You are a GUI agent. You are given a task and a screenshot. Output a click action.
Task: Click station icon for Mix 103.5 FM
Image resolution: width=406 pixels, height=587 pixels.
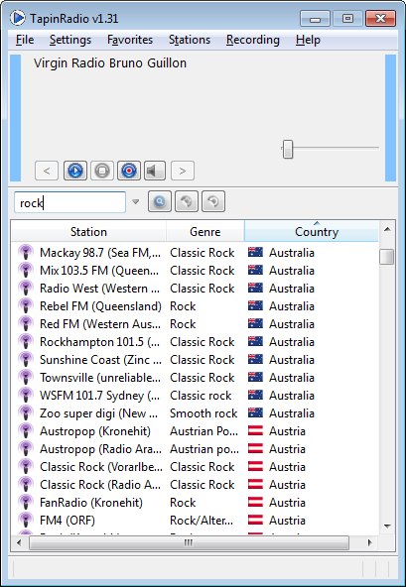(26, 271)
